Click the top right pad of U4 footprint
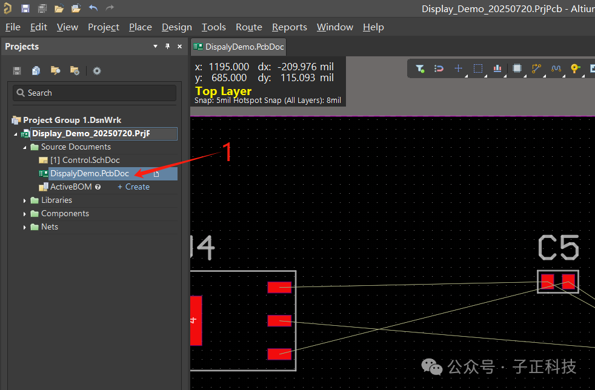Viewport: 595px width, 390px height. [x=279, y=287]
